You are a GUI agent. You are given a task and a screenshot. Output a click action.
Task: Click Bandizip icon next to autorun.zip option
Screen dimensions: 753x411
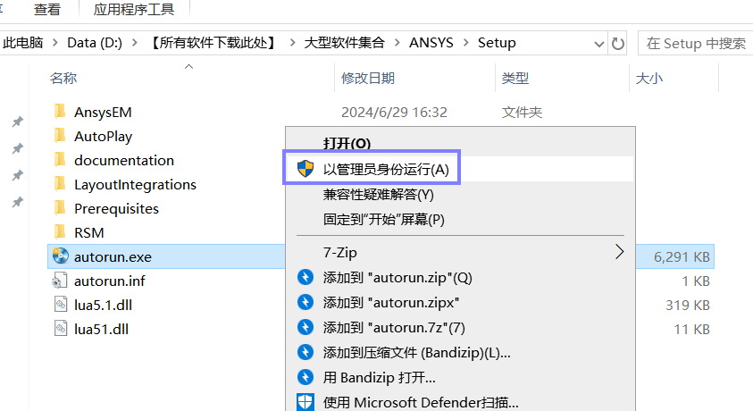click(305, 277)
